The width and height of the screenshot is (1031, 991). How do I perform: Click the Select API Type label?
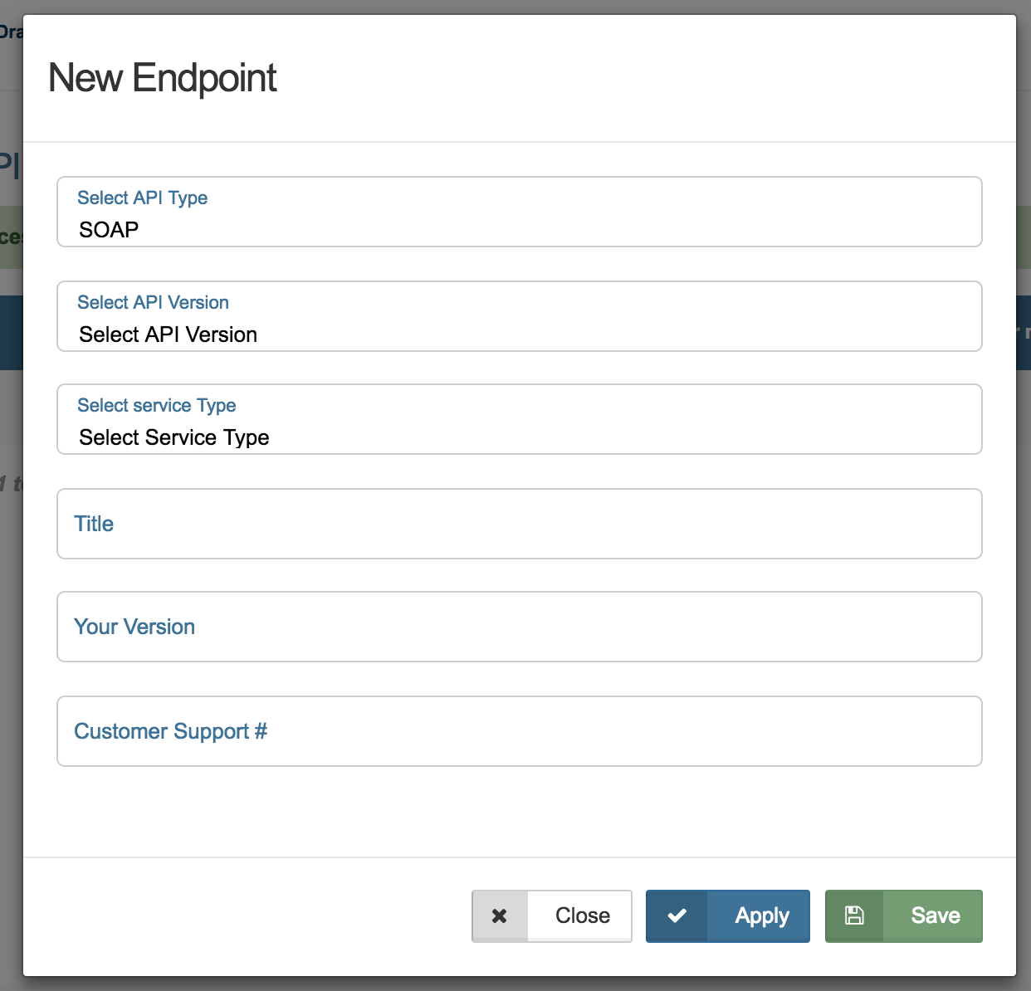[x=142, y=198]
